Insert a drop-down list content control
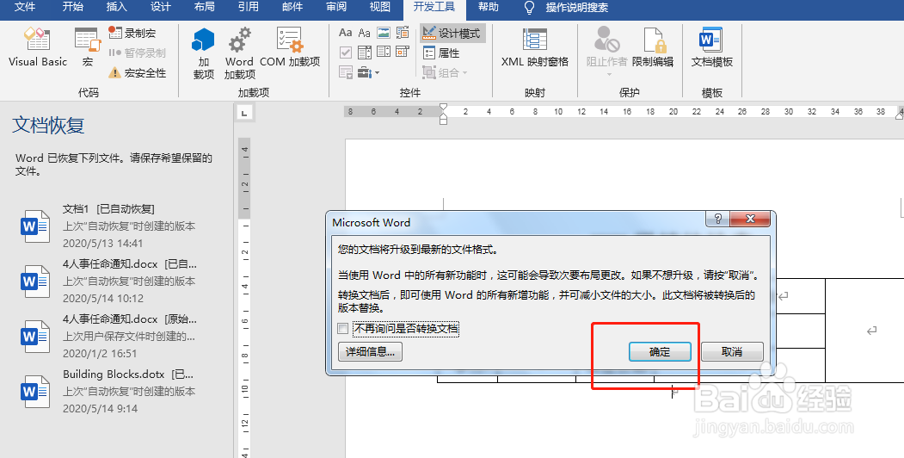904x458 pixels. [x=384, y=53]
